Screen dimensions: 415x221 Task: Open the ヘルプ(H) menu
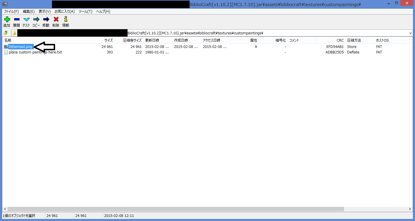[x=103, y=12]
